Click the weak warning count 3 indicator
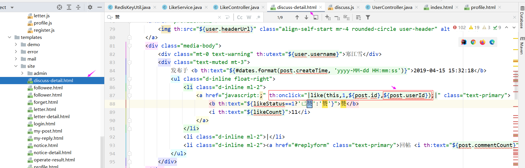Image resolution: width=525 pixels, height=168 pixels. coord(486,27)
